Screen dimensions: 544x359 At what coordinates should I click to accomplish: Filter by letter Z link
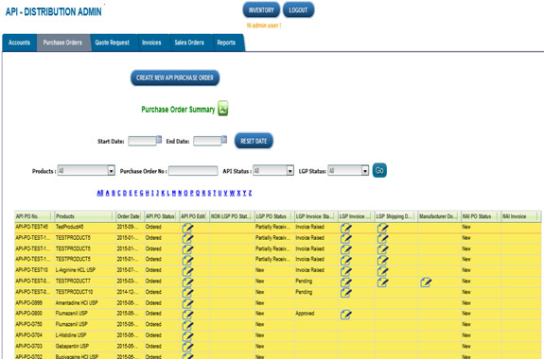coord(250,193)
